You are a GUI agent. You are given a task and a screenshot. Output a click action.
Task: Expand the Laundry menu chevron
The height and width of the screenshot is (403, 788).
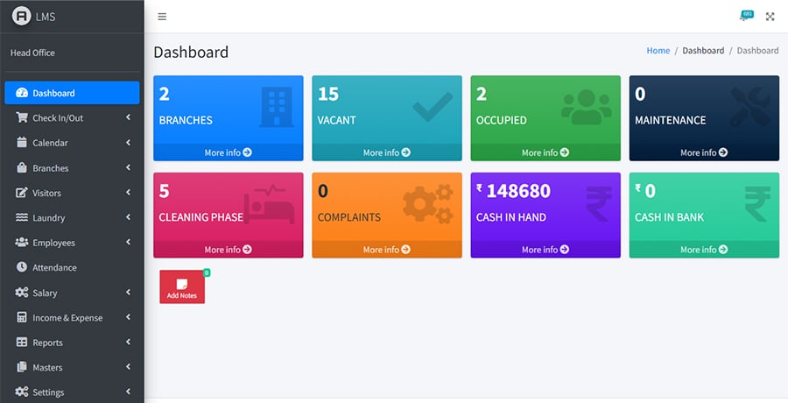click(x=128, y=218)
